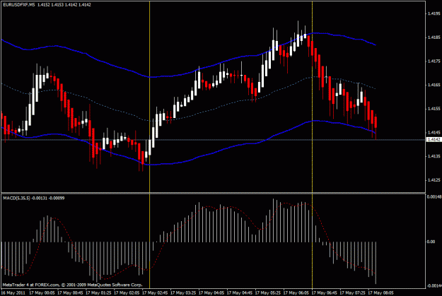
Task: Click the 16 May 2011 date label
Action: tap(13, 293)
